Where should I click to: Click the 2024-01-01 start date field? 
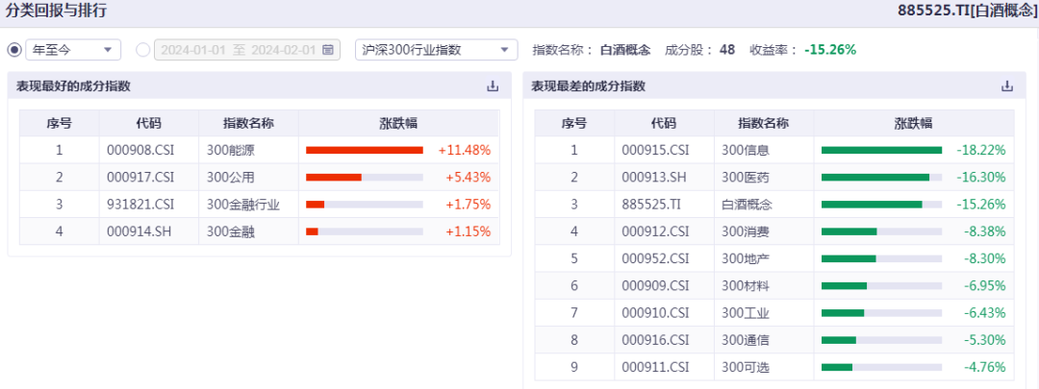(194, 50)
